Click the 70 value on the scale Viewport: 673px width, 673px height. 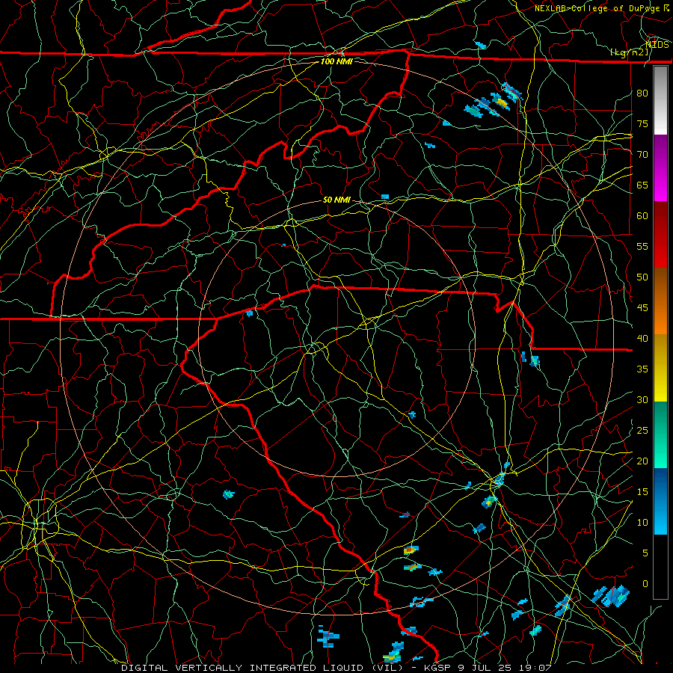point(642,155)
